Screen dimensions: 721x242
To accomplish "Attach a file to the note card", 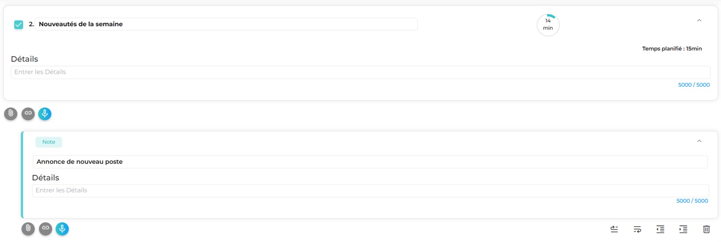I will 28,229.
